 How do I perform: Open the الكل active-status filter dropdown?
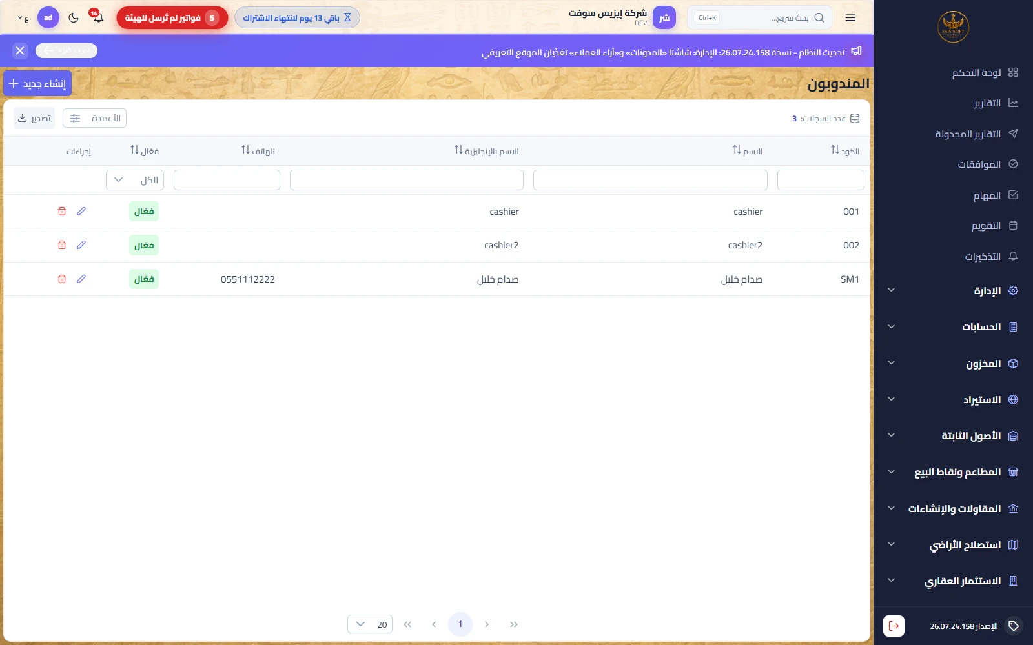pos(135,180)
